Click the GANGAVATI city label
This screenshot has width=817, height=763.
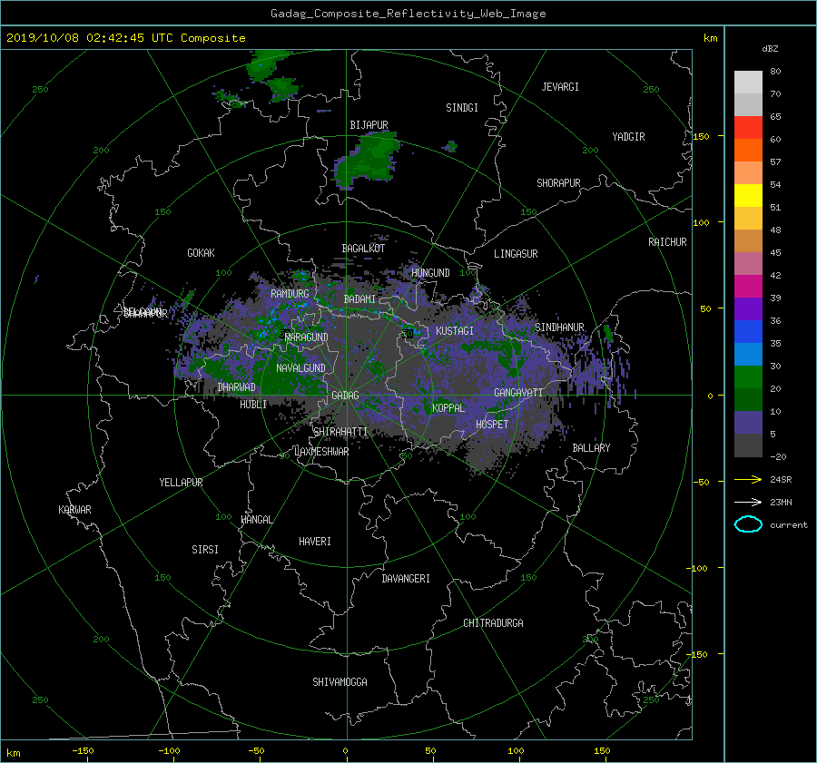point(518,393)
